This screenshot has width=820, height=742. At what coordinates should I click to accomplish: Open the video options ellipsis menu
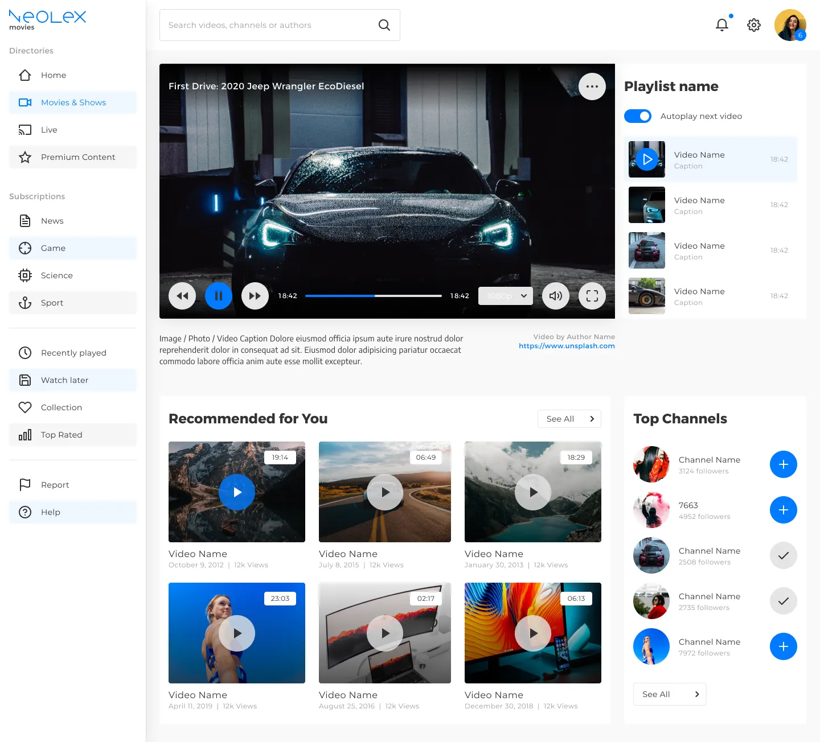(x=592, y=86)
